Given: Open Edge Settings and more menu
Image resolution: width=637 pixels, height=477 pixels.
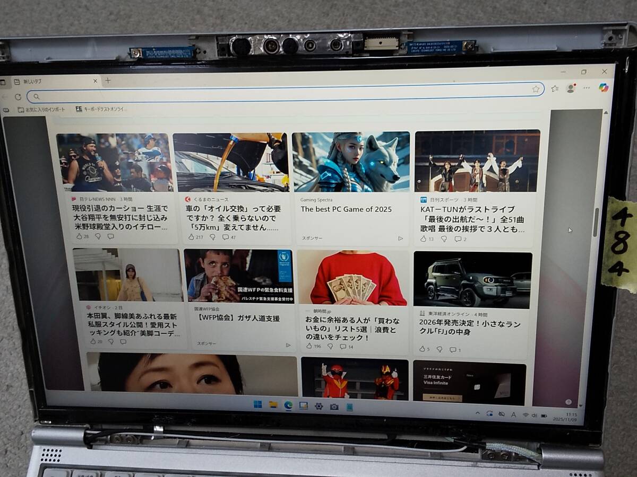Looking at the screenshot, I should [x=587, y=87].
